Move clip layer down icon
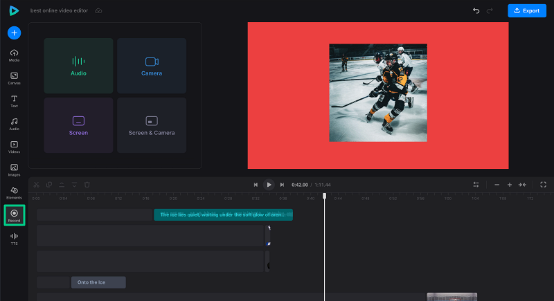554x301 pixels. pyautogui.click(x=74, y=185)
